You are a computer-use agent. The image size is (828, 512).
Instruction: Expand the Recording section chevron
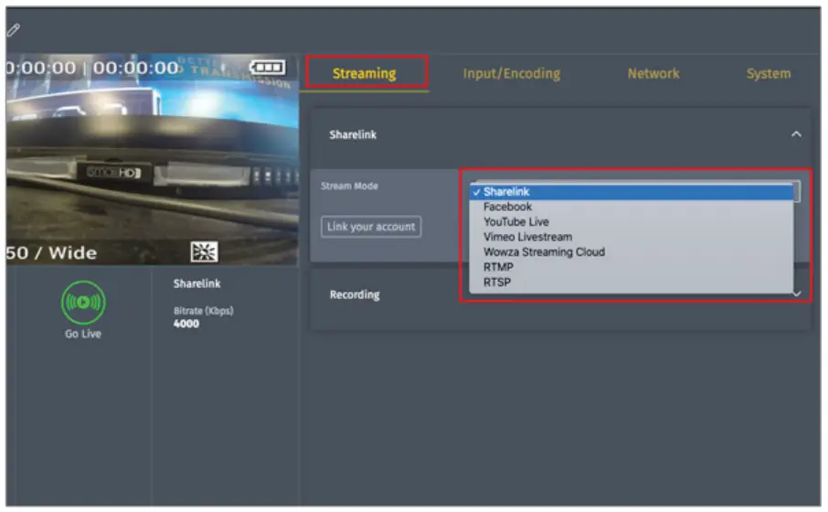point(797,293)
